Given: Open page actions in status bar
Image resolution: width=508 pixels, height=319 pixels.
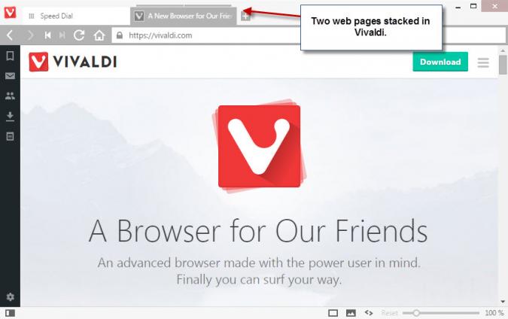Looking at the screenshot, I should pos(369,312).
